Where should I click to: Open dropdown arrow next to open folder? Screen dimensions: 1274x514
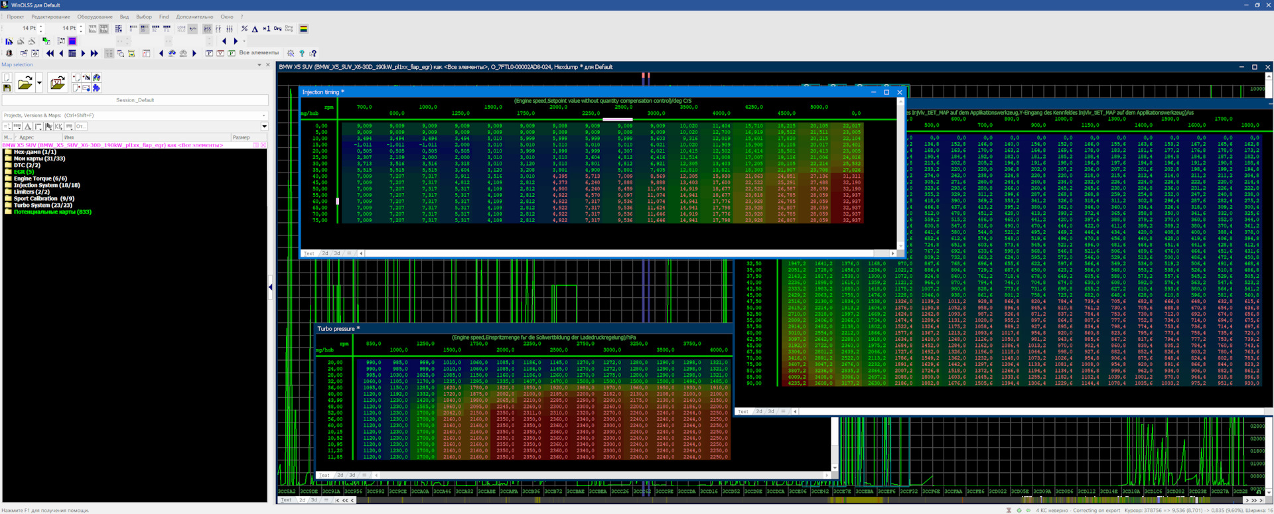pos(39,83)
